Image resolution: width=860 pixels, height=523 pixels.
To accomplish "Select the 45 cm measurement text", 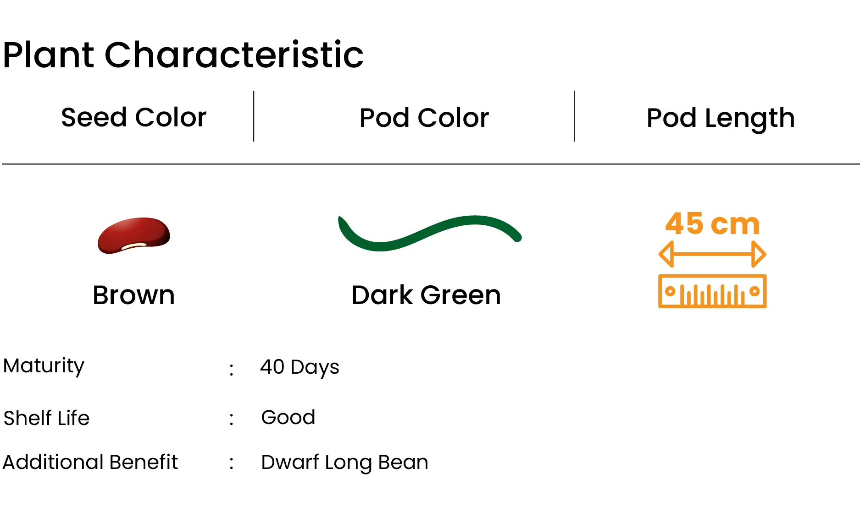I will 712,223.
